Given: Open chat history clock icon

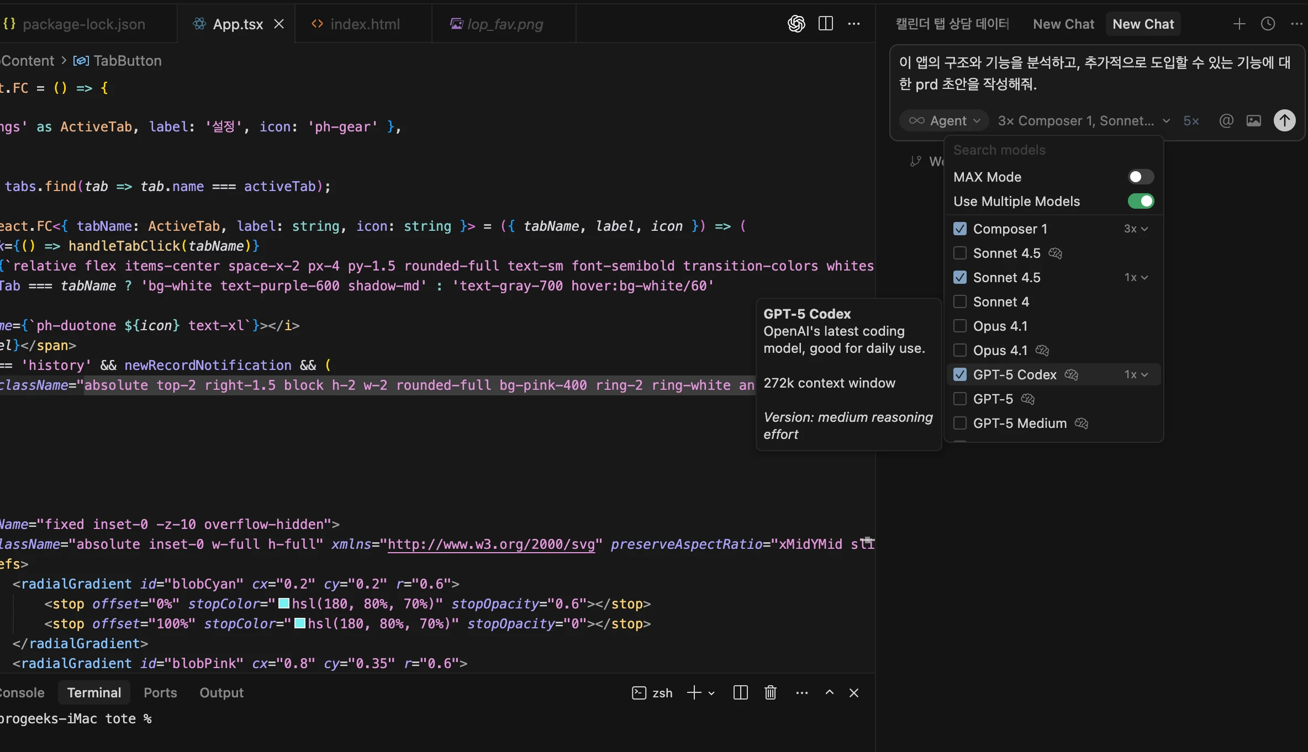Looking at the screenshot, I should pos(1268,24).
